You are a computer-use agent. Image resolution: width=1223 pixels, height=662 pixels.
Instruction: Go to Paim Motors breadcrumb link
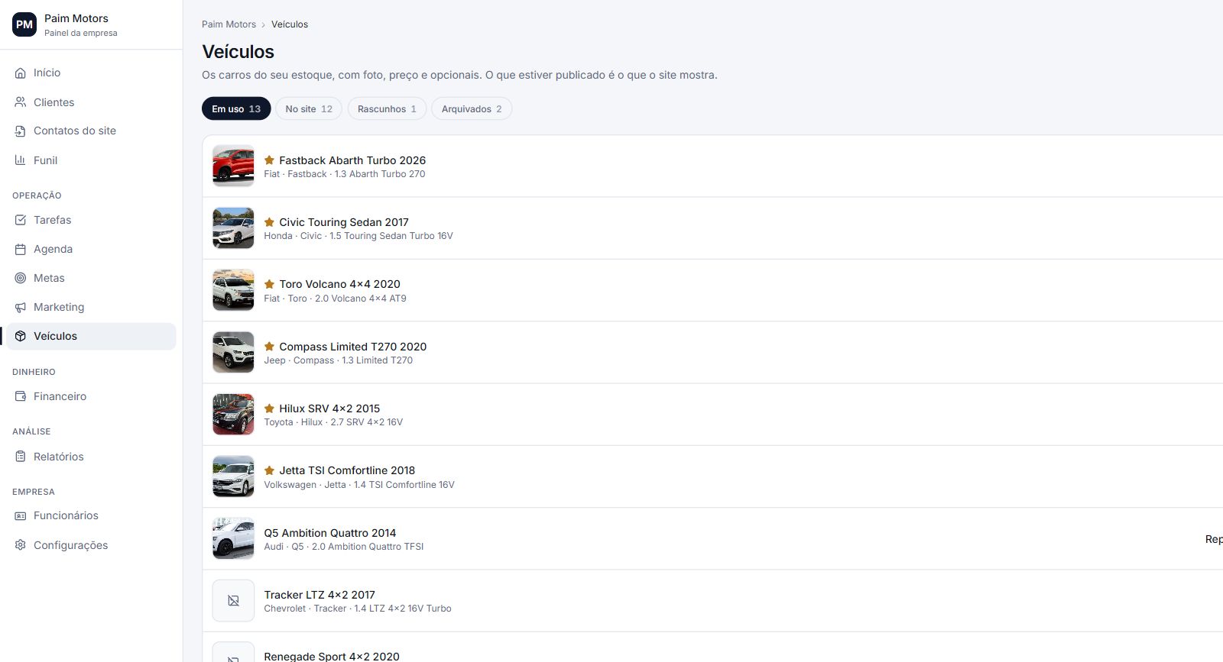click(229, 24)
